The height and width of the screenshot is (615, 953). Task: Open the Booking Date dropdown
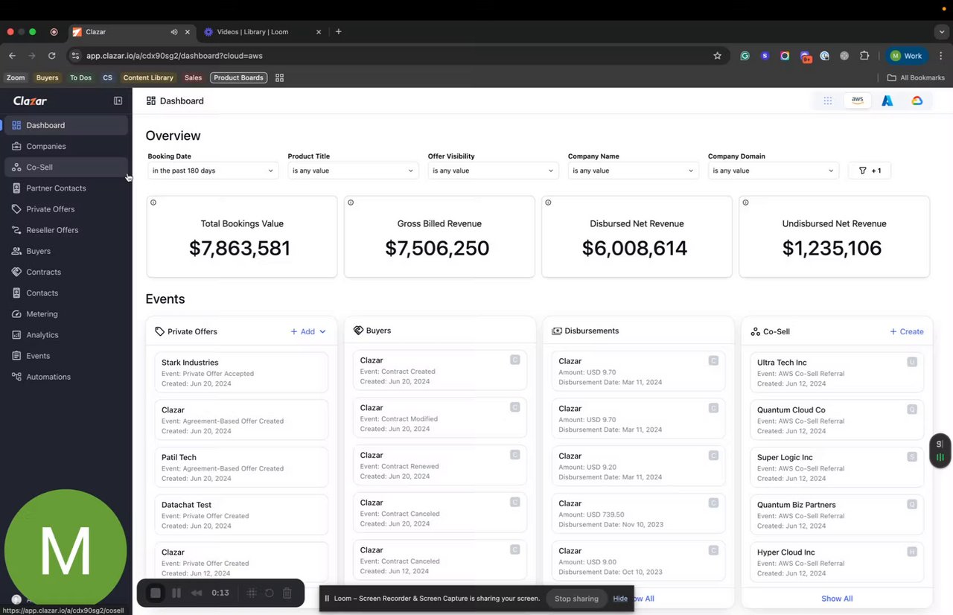212,171
